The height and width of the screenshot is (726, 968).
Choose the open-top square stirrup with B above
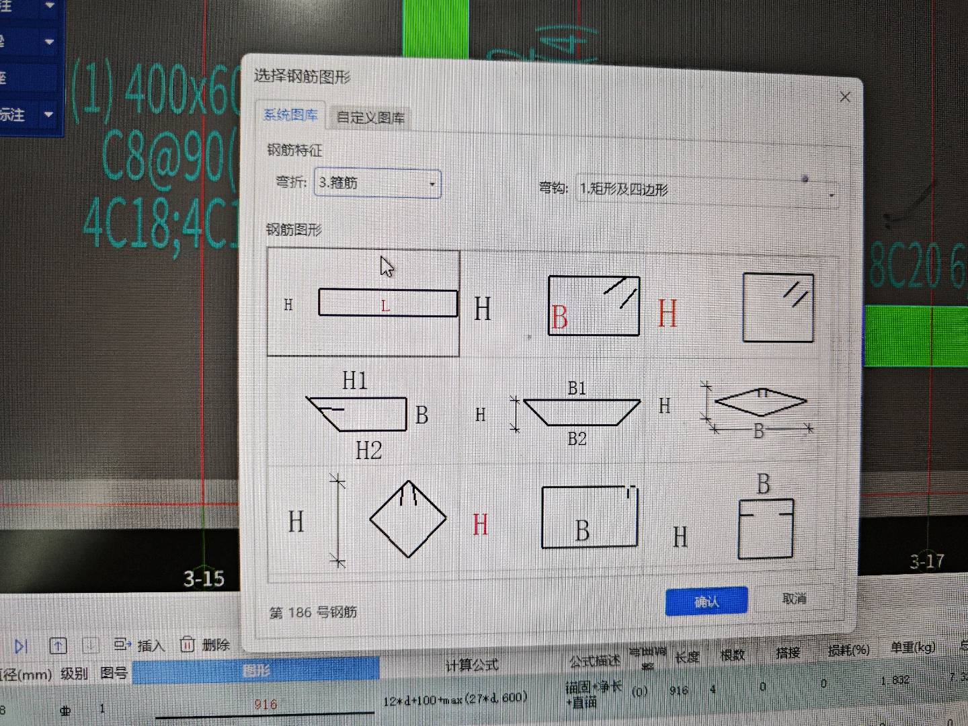click(x=739, y=518)
